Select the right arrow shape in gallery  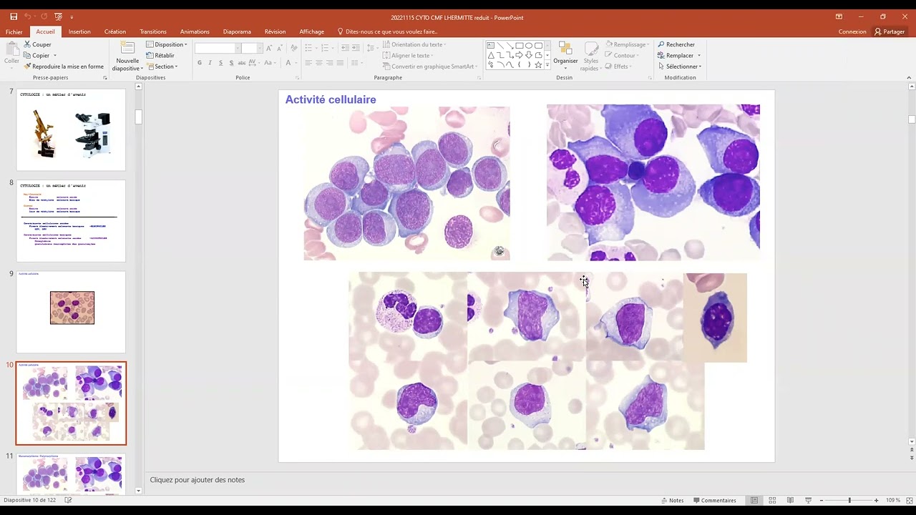(x=520, y=55)
